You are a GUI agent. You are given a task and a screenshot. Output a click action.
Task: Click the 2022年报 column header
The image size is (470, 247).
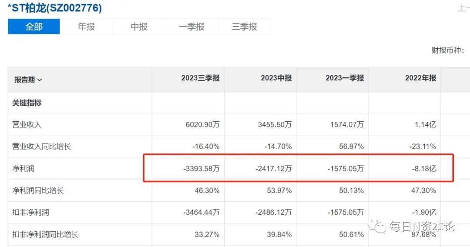420,78
